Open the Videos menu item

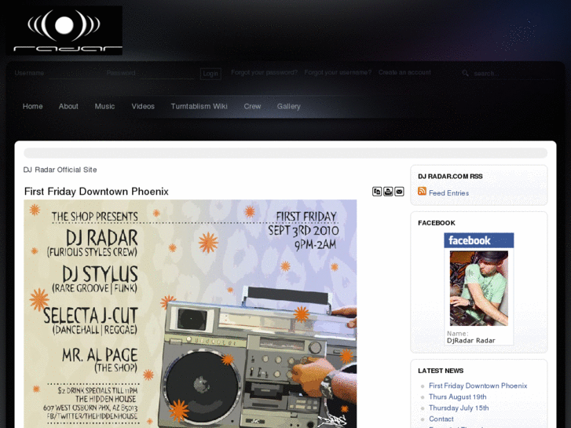click(143, 106)
